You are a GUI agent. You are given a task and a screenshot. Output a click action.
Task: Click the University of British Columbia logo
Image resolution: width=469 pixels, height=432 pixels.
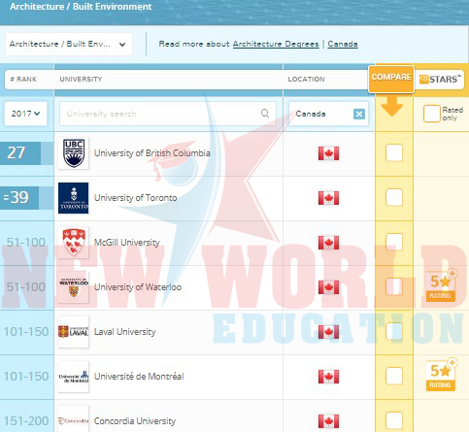click(74, 153)
